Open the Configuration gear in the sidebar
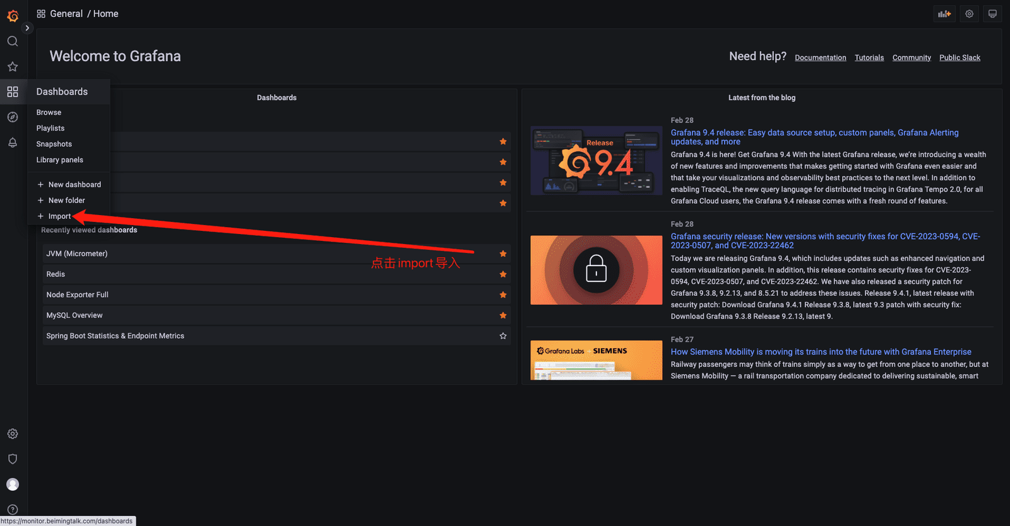The height and width of the screenshot is (526, 1010). tap(13, 434)
